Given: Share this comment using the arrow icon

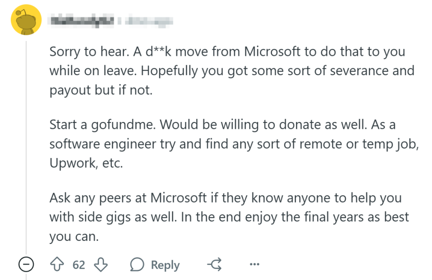Looking at the screenshot, I should 215,264.
